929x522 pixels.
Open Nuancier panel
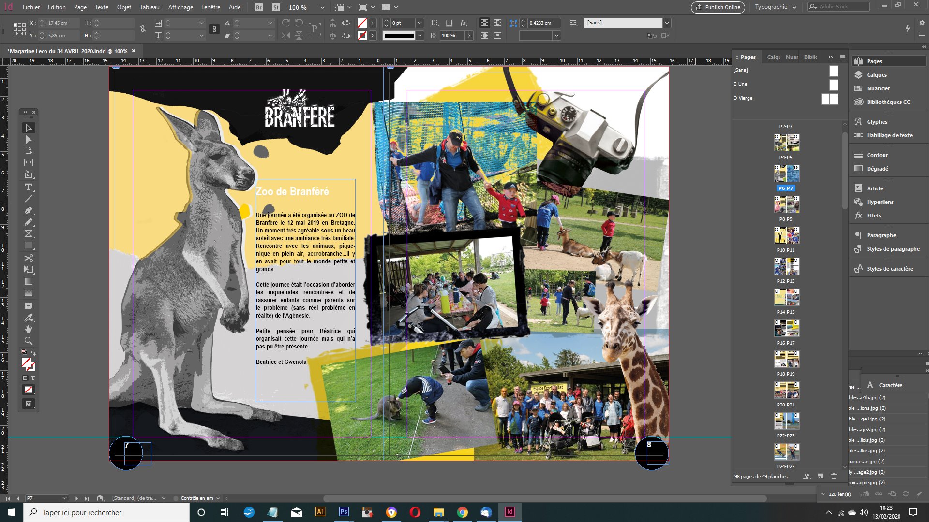coord(878,88)
